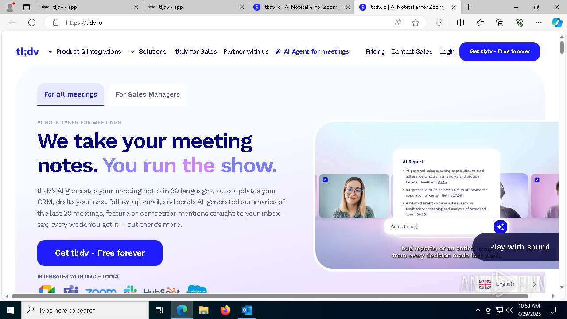Show hidden tray icons chevron
The height and width of the screenshot is (319, 567).
tap(478, 310)
